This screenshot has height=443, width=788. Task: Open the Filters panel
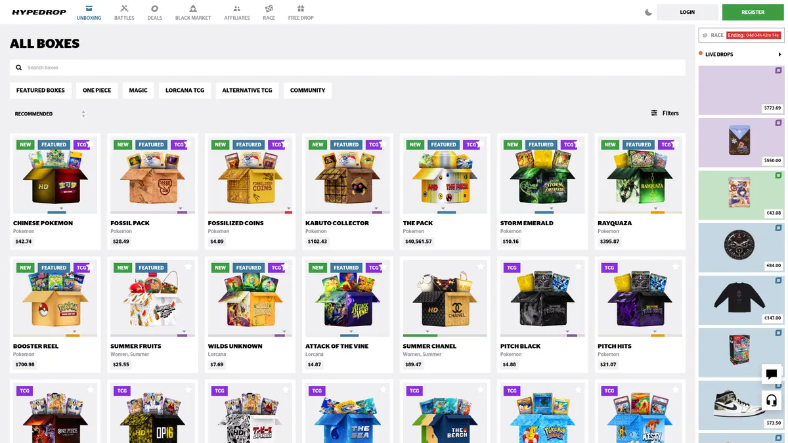coord(665,114)
